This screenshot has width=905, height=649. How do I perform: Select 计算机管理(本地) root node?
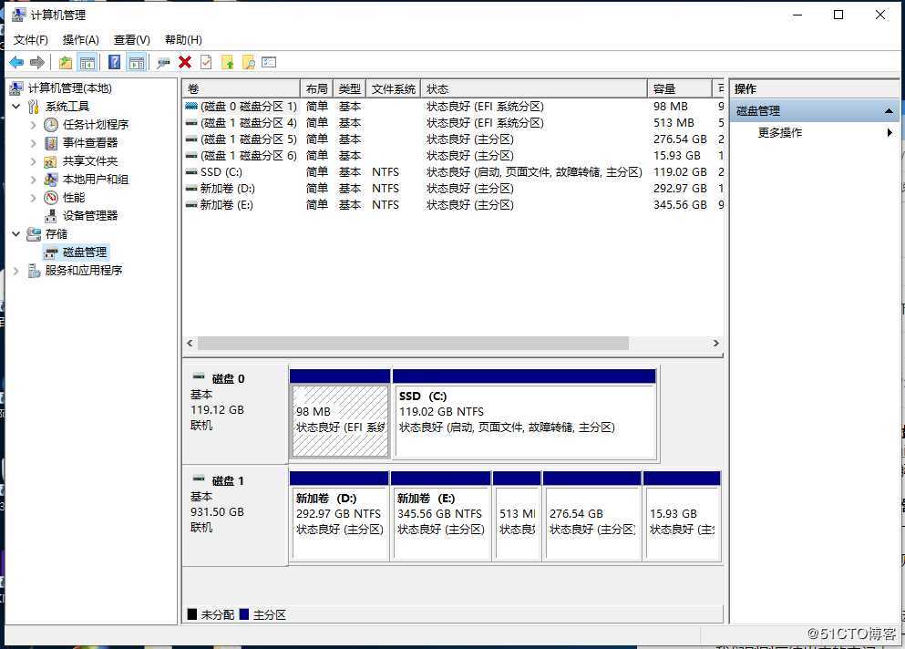[x=69, y=88]
